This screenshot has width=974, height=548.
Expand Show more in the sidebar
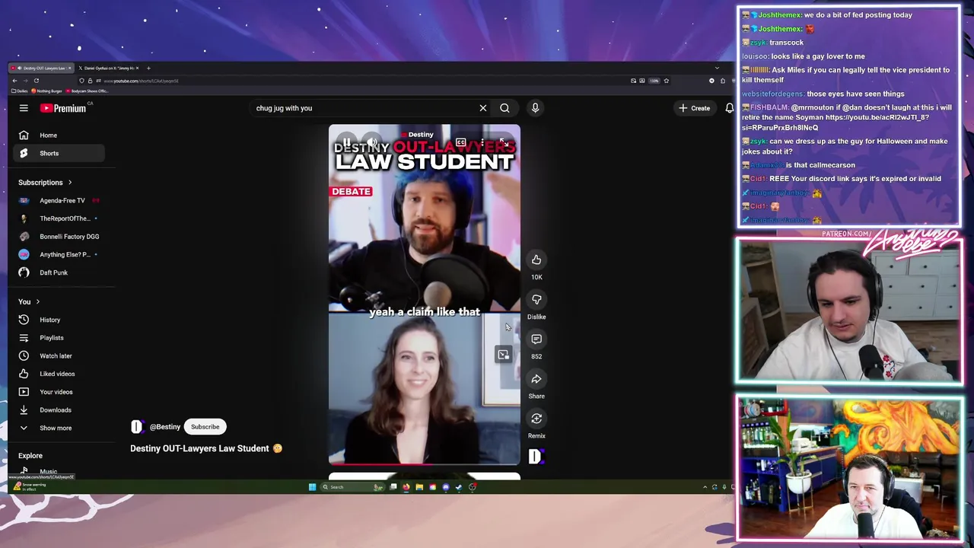(x=57, y=428)
